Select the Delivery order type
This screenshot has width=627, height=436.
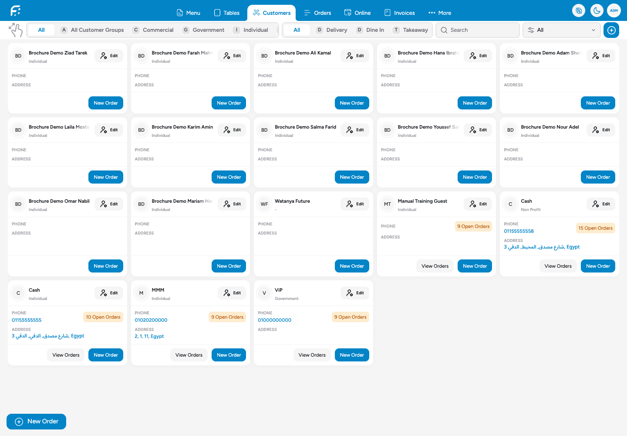(x=332, y=30)
